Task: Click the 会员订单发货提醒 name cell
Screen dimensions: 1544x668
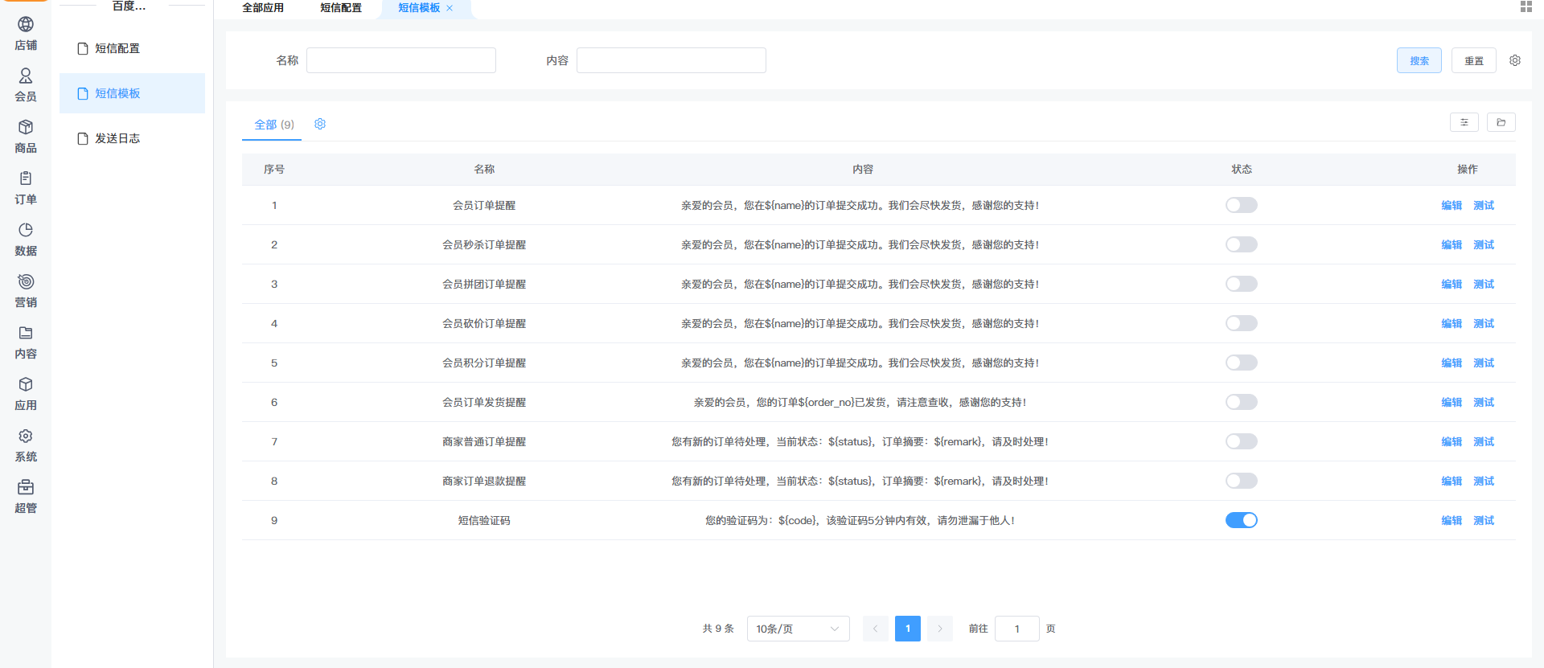Action: pos(484,402)
